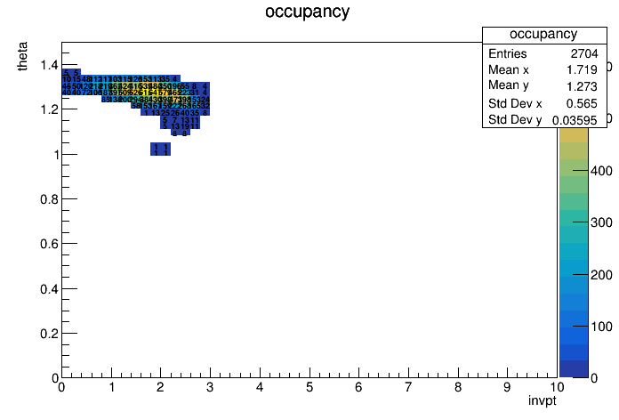Select the entries value "2704"

pyautogui.click(x=584, y=53)
